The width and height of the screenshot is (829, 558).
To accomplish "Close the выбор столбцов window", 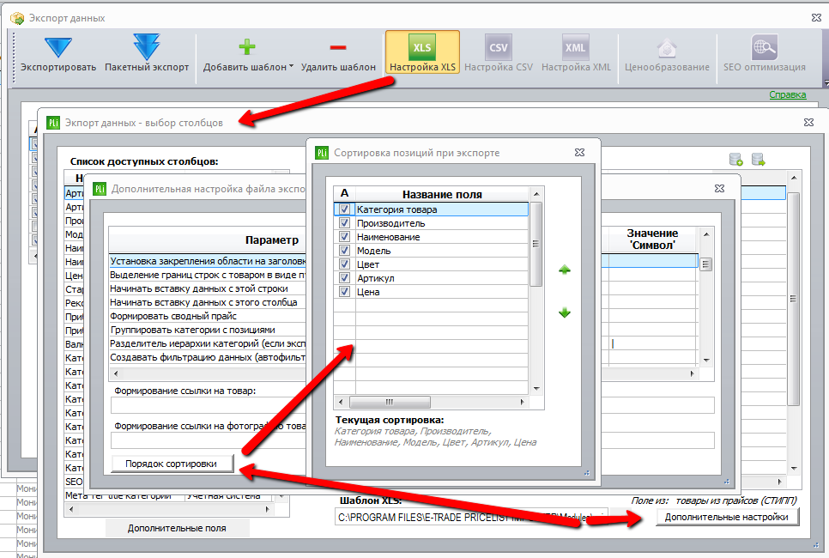I will point(808,122).
